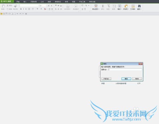Screen dimensions: 159x124
Task: Click the Cut scissors icon
Action: tap(8, 5)
